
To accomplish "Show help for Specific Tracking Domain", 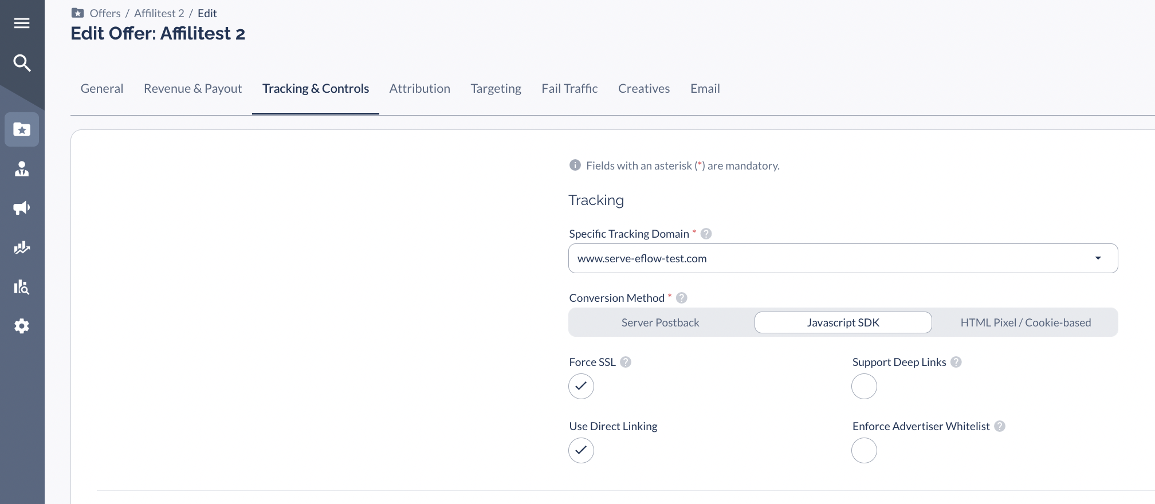I will (x=706, y=234).
